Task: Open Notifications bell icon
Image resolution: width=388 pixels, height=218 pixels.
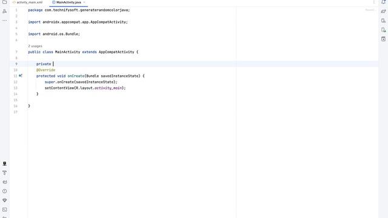Action: point(383,2)
